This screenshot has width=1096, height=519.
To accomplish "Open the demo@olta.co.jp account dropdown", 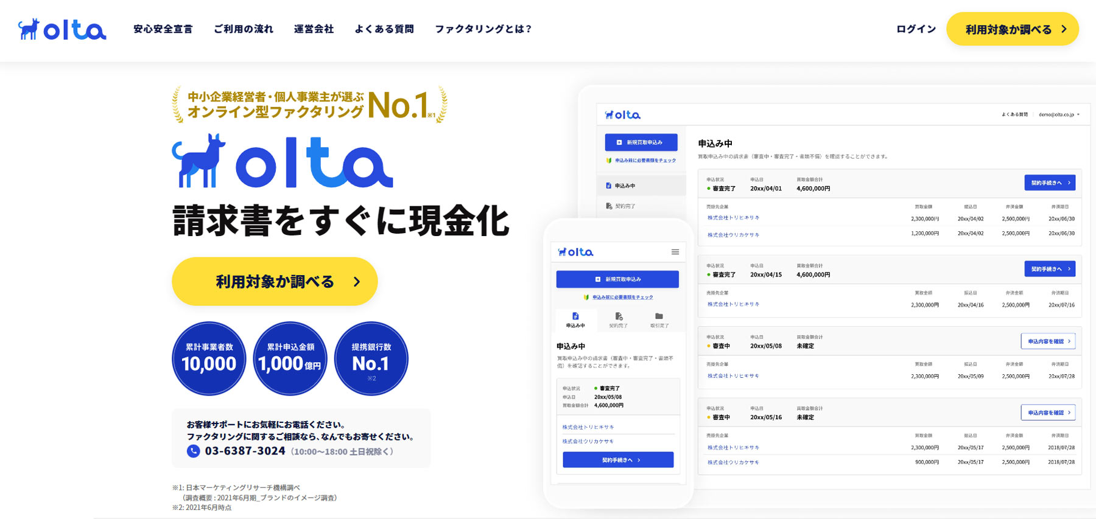I will 1059,114.
